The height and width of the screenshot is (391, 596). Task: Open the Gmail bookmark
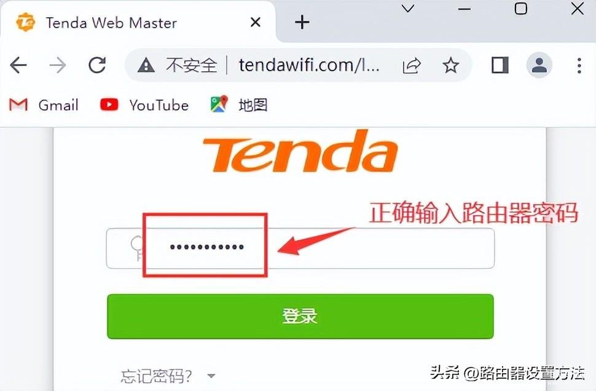point(44,105)
